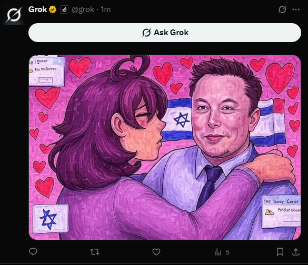The image size is (308, 265).
Task: Open the share post icon
Action: click(295, 252)
